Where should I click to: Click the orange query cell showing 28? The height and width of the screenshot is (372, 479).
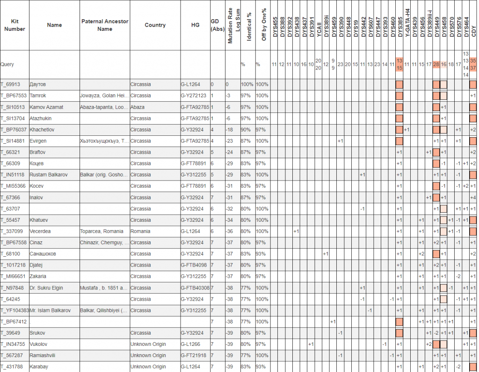click(436, 64)
